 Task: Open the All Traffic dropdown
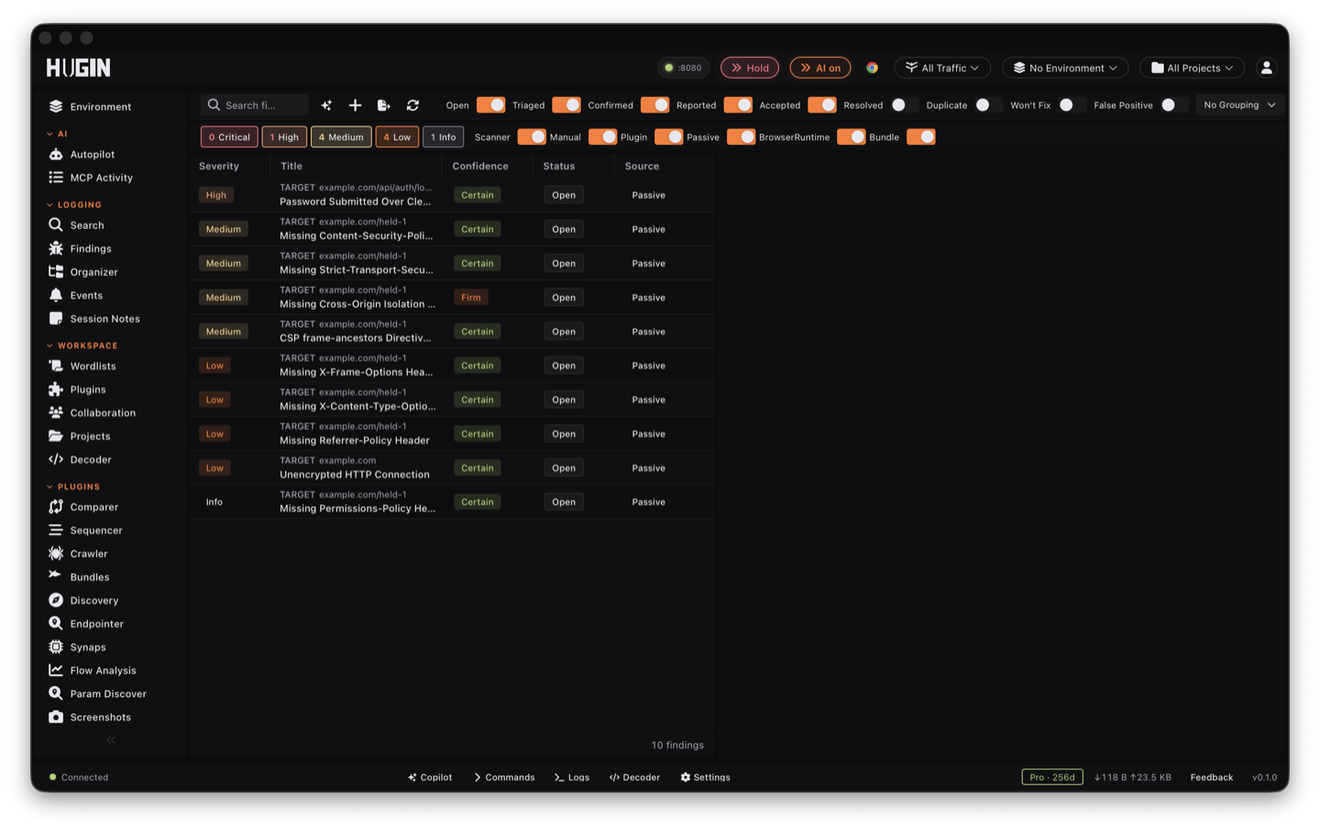tap(942, 68)
